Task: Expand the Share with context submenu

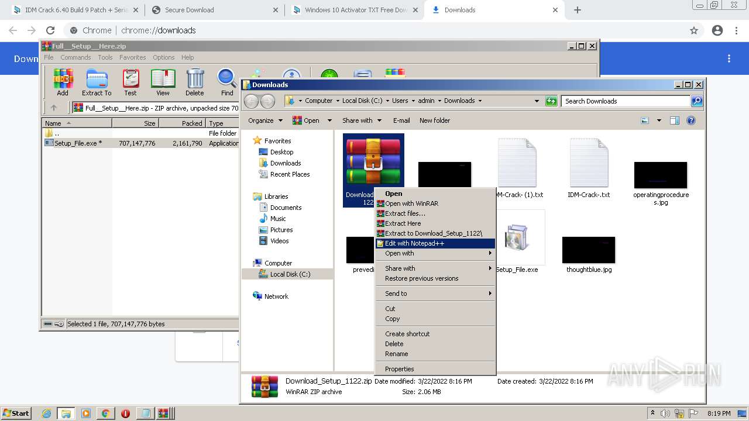Action: pos(435,268)
